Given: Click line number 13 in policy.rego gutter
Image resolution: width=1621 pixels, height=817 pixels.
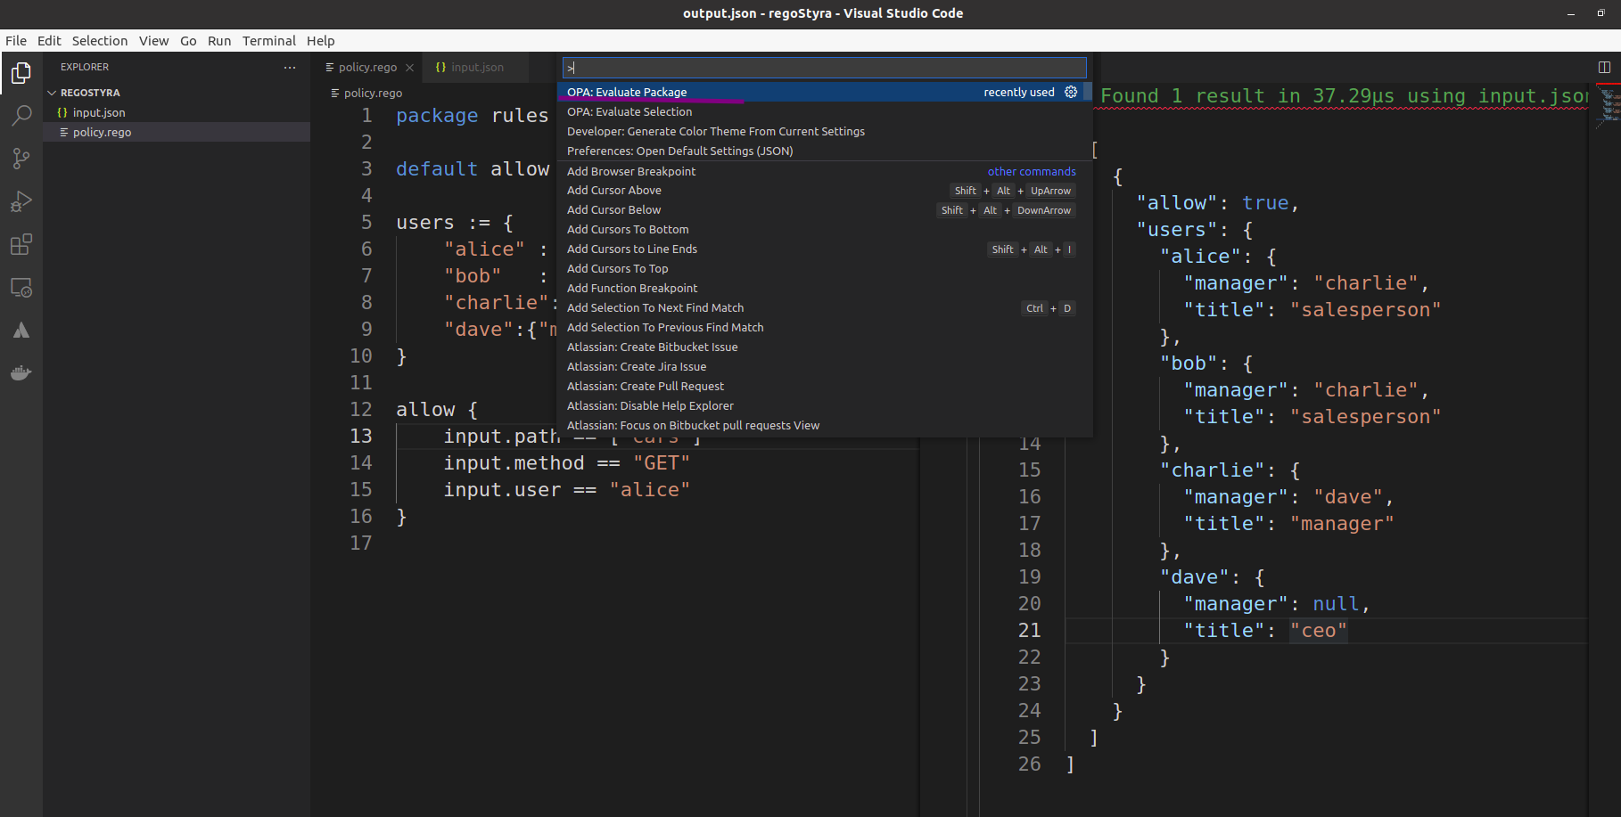Looking at the screenshot, I should (360, 437).
